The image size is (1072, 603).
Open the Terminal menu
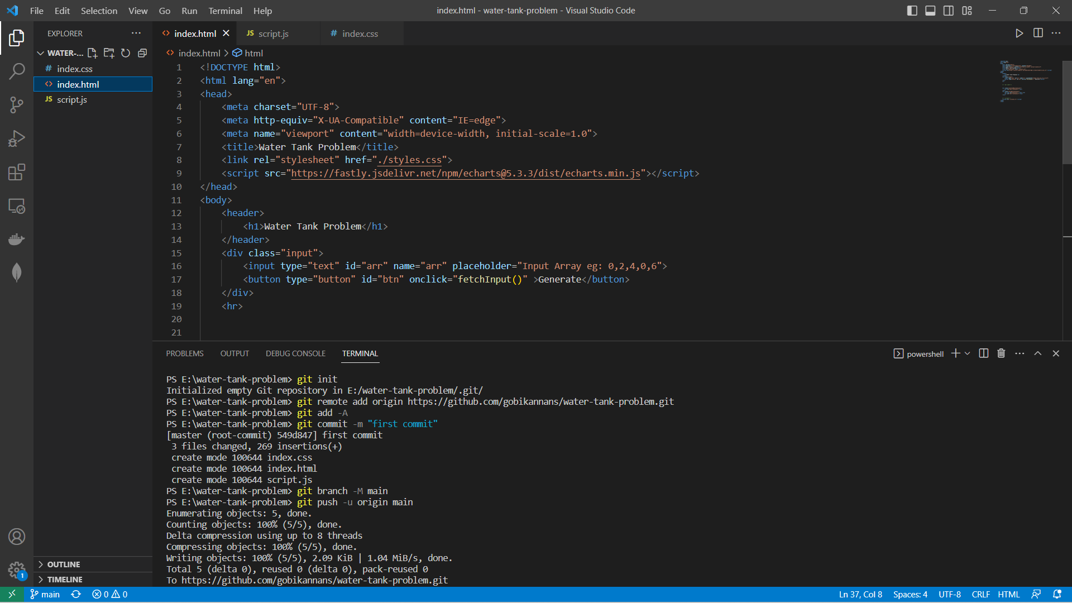[x=225, y=11]
